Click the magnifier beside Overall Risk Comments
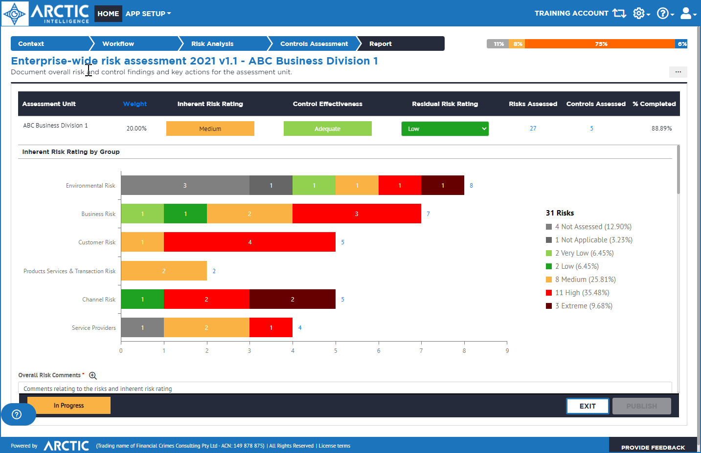This screenshot has width=701, height=453. coord(92,375)
